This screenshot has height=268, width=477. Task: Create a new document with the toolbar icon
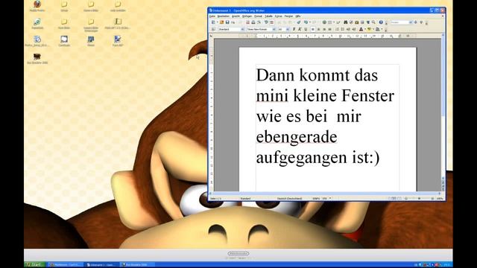click(213, 22)
